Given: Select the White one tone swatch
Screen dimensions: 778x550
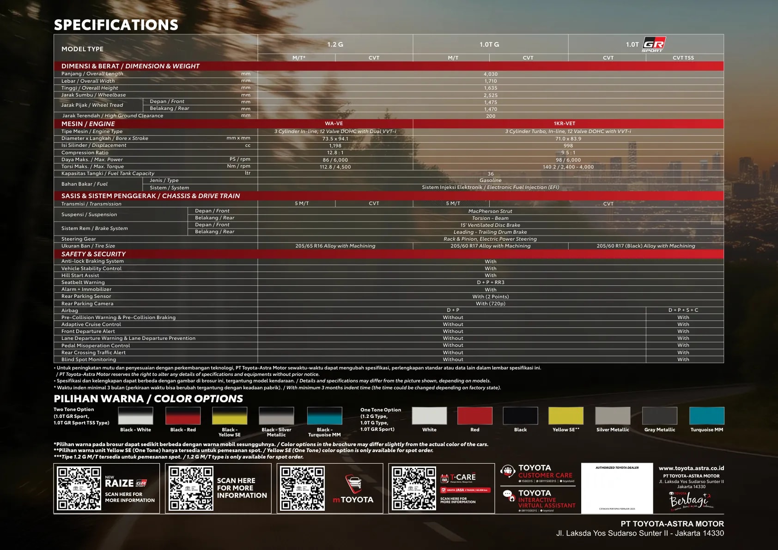Looking at the screenshot, I should coord(429,416).
